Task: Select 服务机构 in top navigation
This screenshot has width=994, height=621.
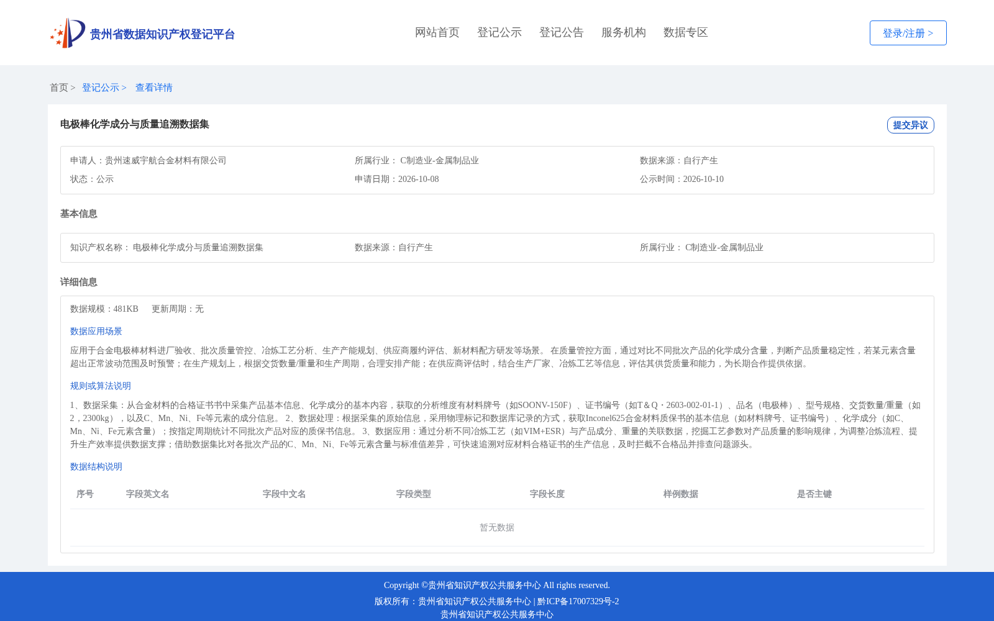Action: click(624, 32)
